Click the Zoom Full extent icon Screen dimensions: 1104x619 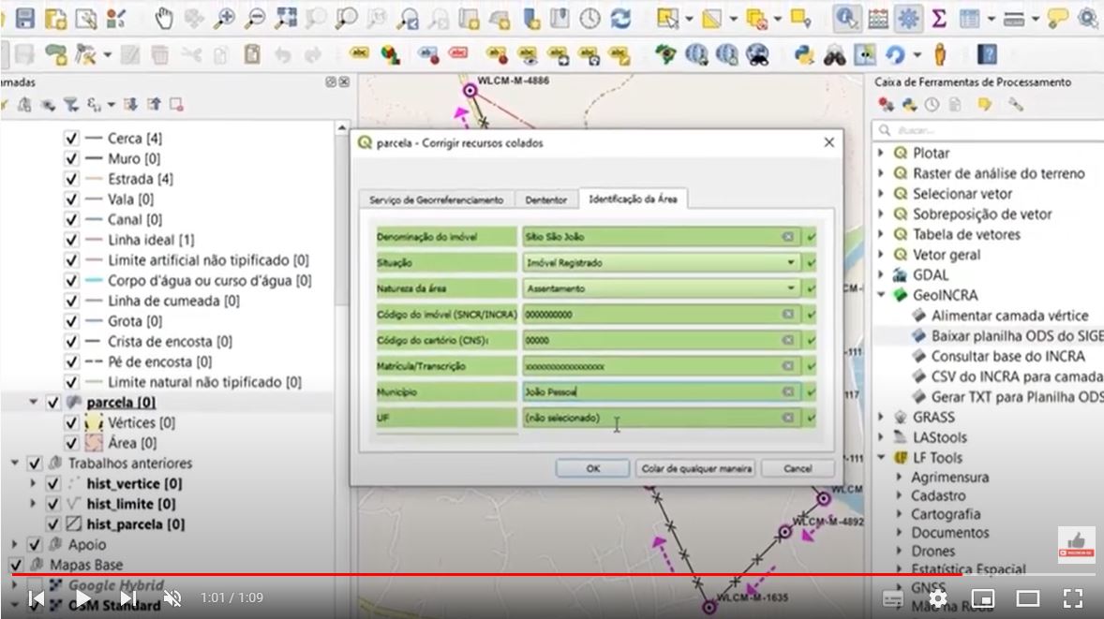point(286,19)
